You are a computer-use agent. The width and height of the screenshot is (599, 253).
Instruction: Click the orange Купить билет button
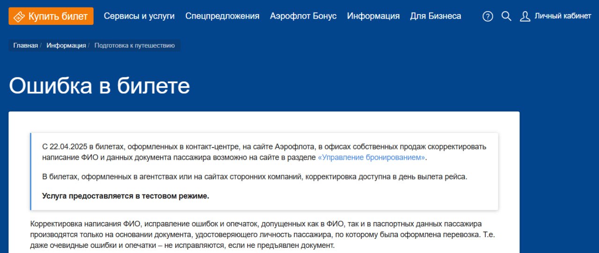(x=51, y=16)
